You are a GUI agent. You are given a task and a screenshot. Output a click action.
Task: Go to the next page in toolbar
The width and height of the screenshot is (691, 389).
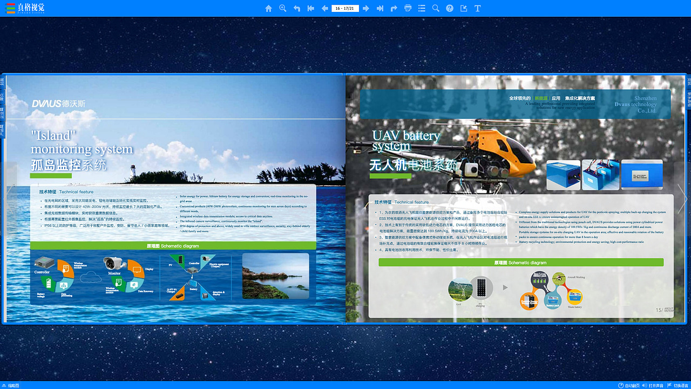(366, 8)
